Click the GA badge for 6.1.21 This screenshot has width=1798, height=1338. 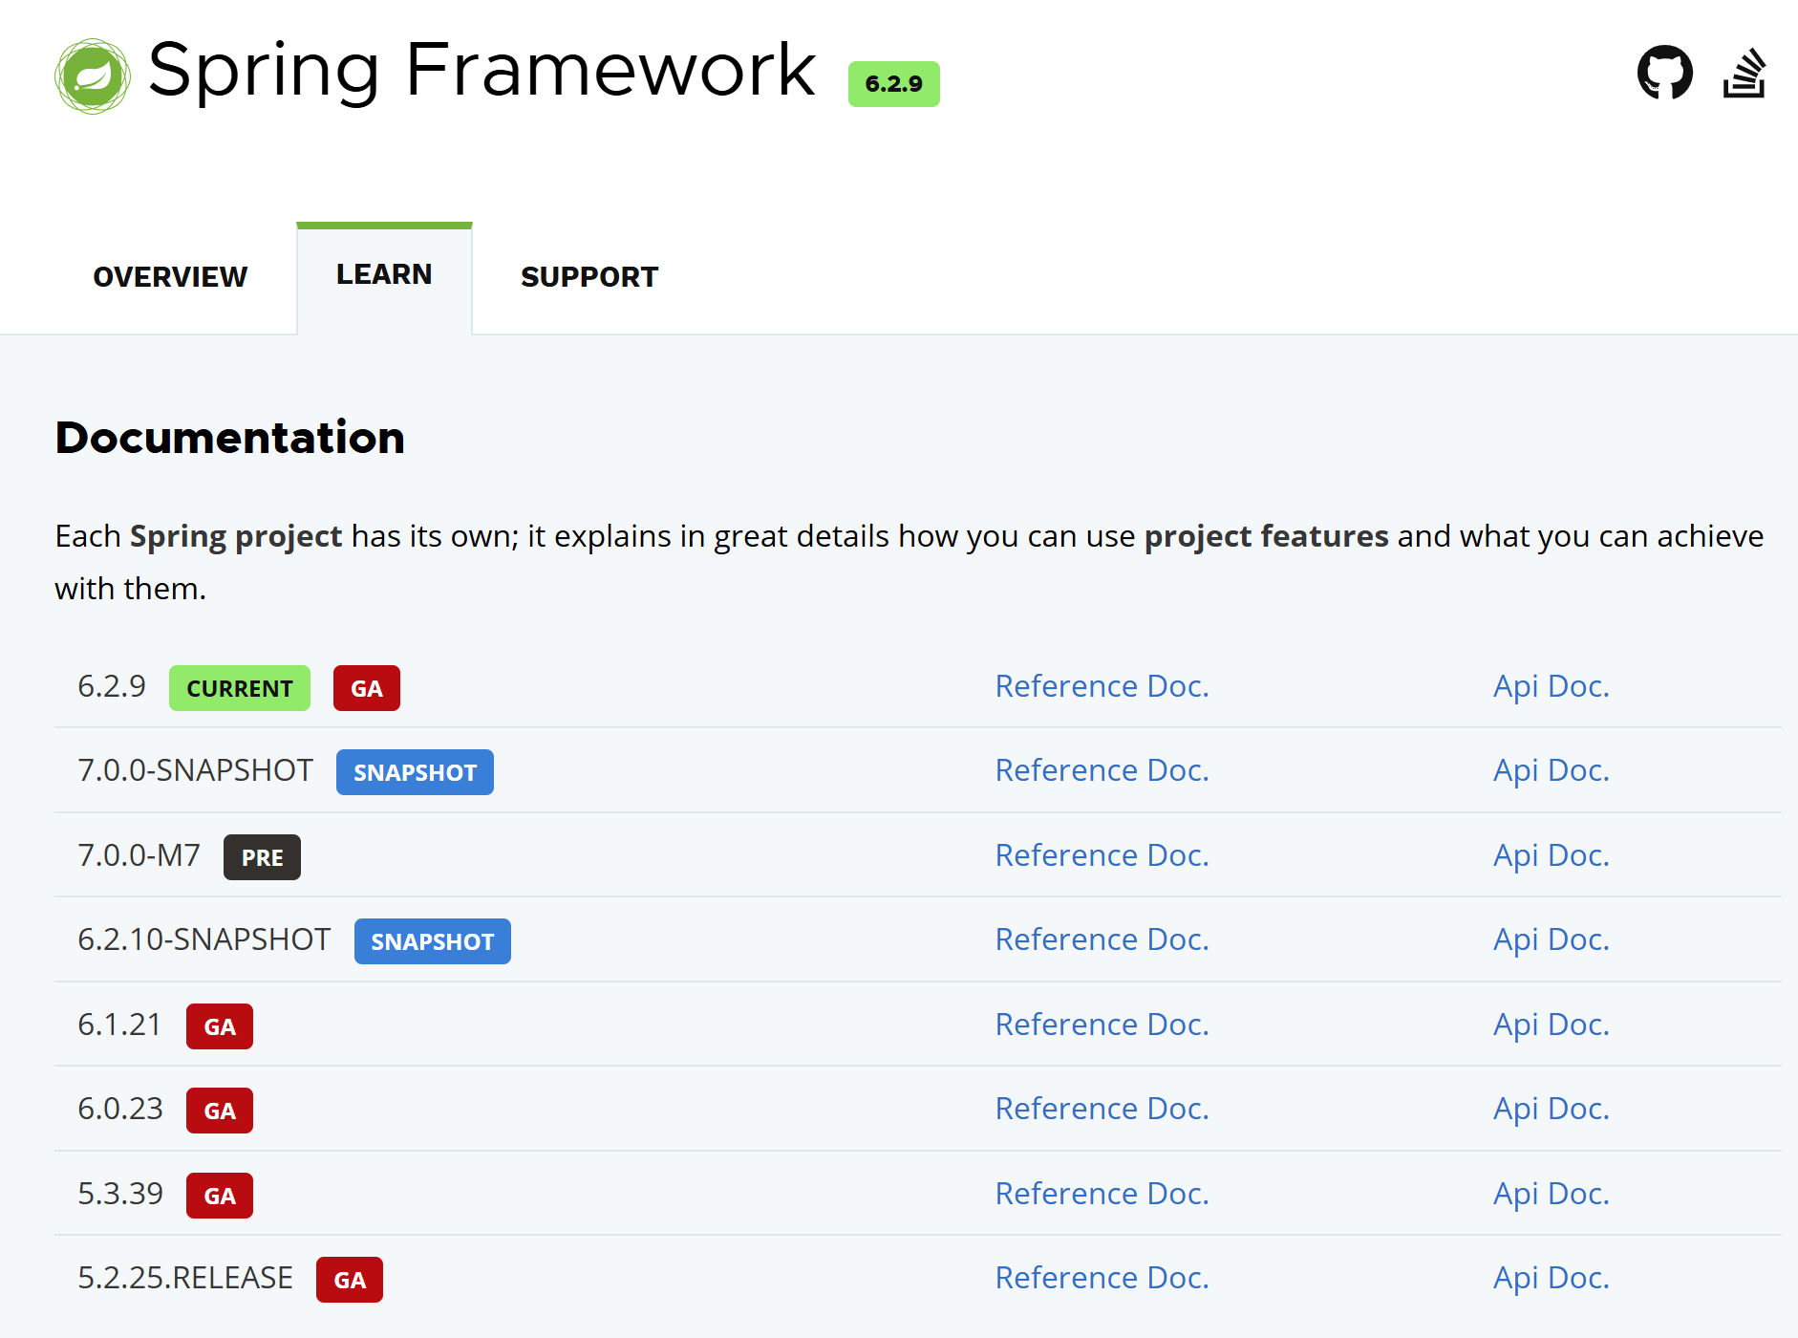220,1026
